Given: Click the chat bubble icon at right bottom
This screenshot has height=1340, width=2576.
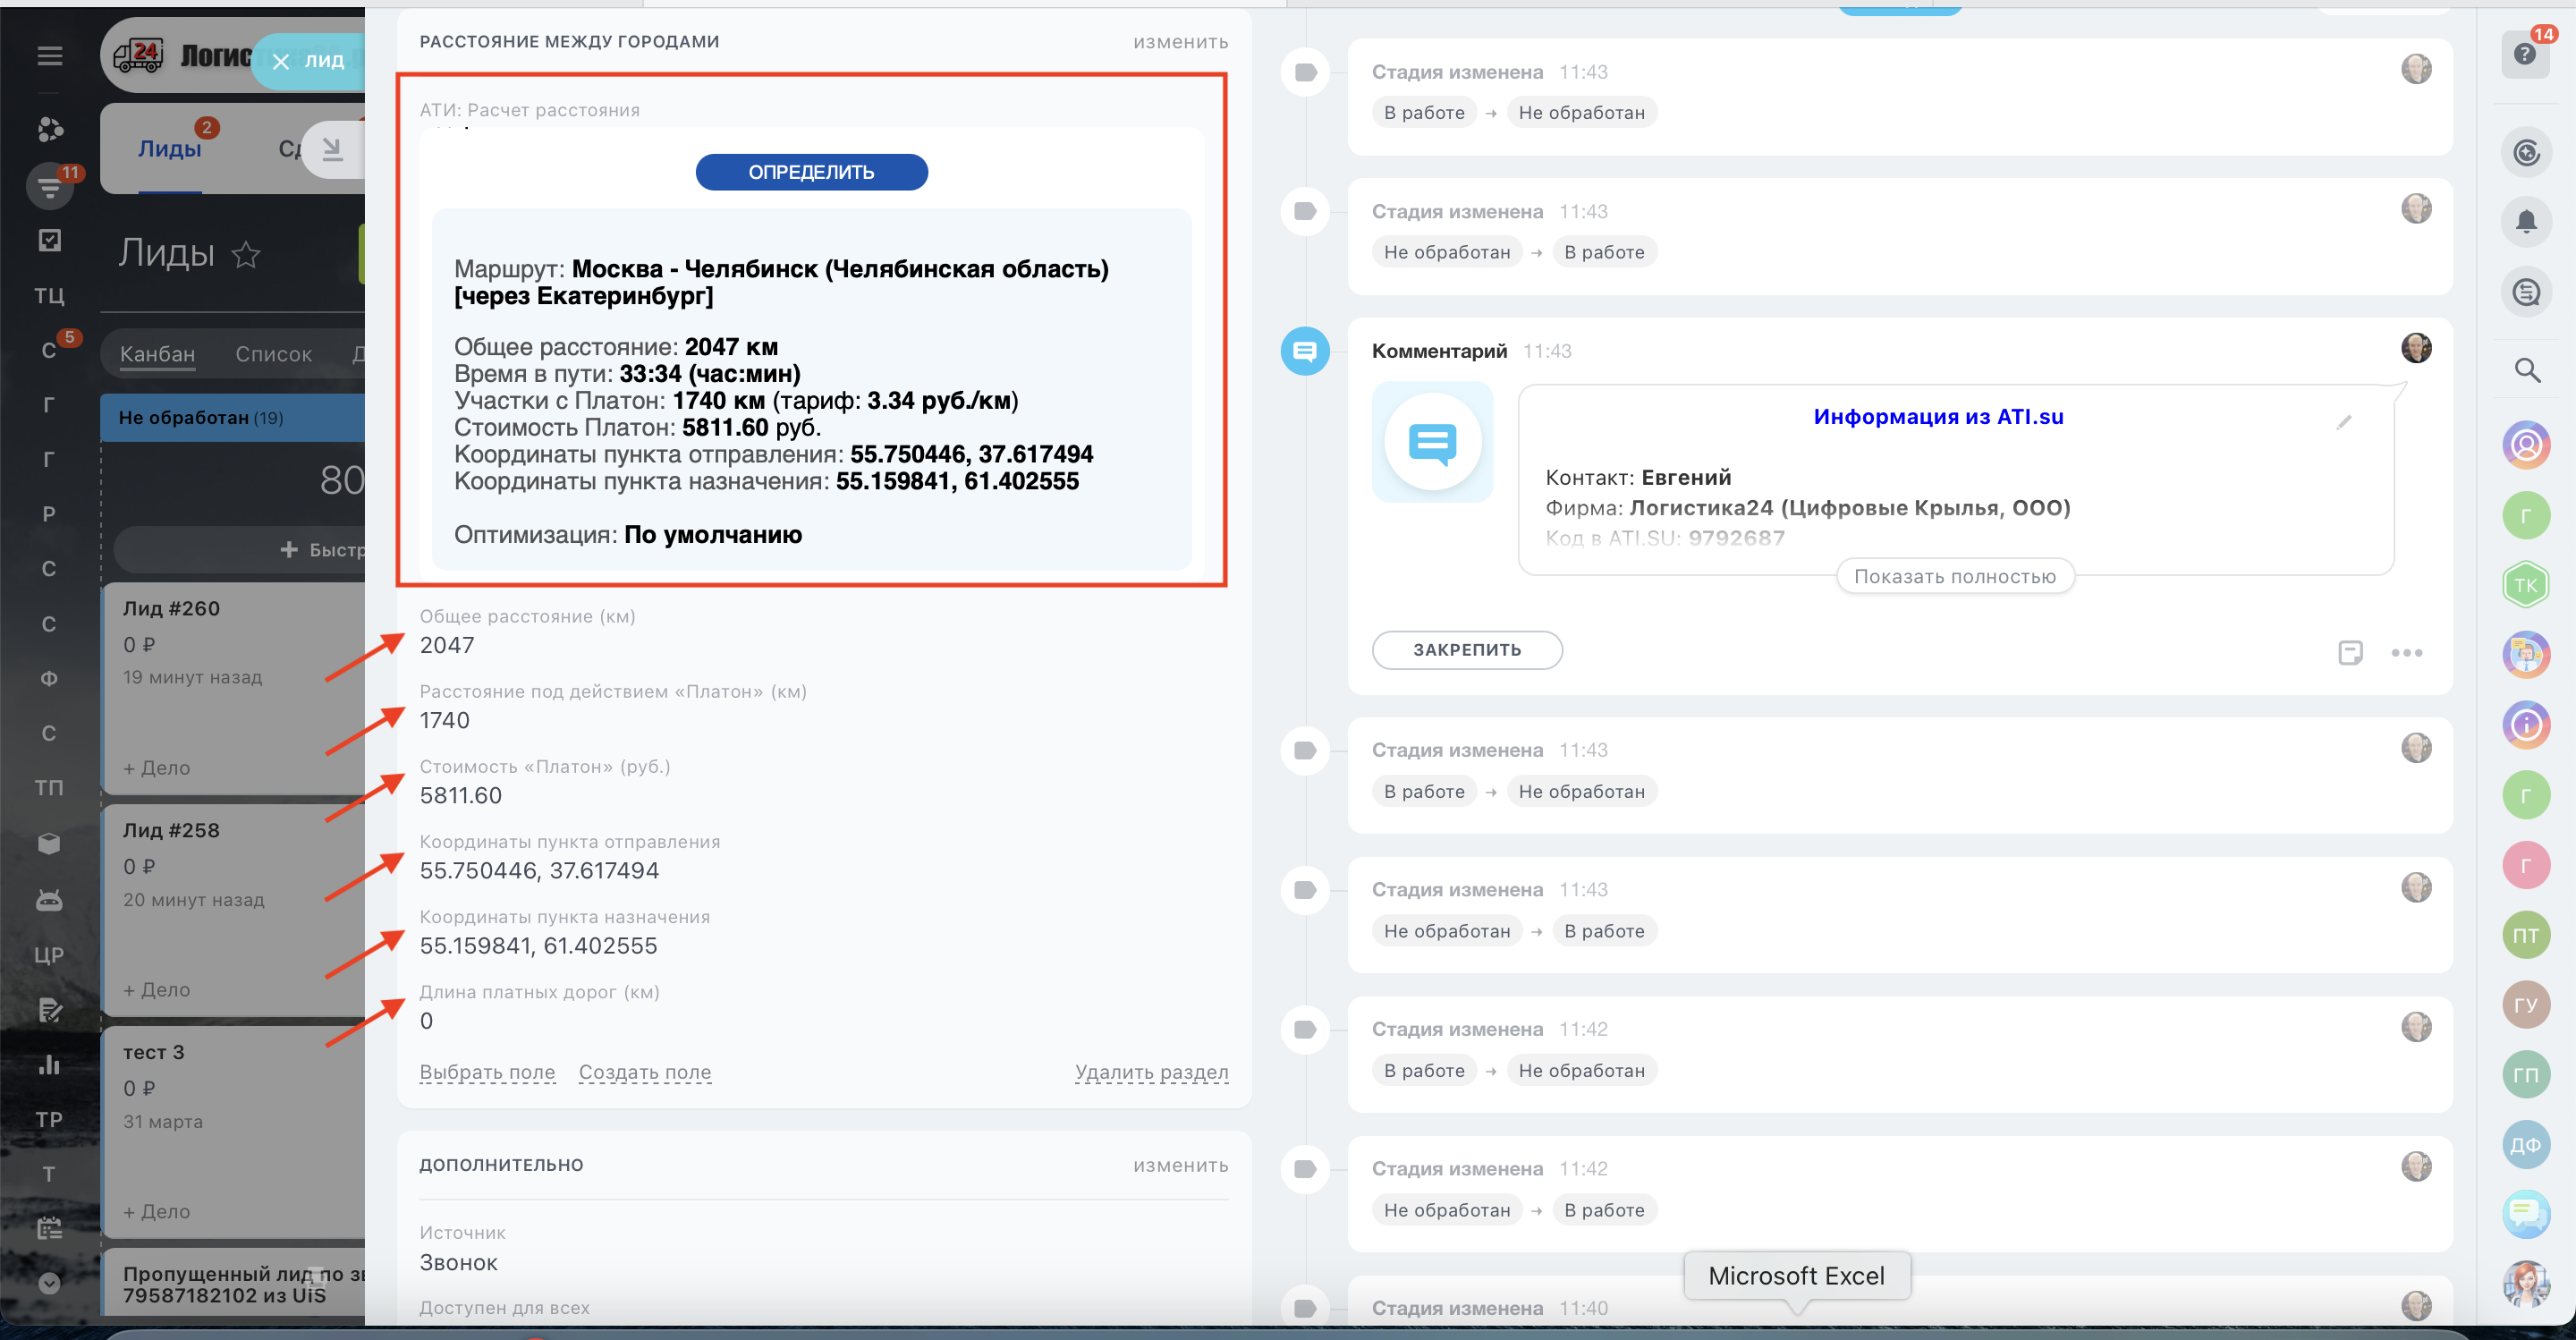Looking at the screenshot, I should coord(2526,1214).
